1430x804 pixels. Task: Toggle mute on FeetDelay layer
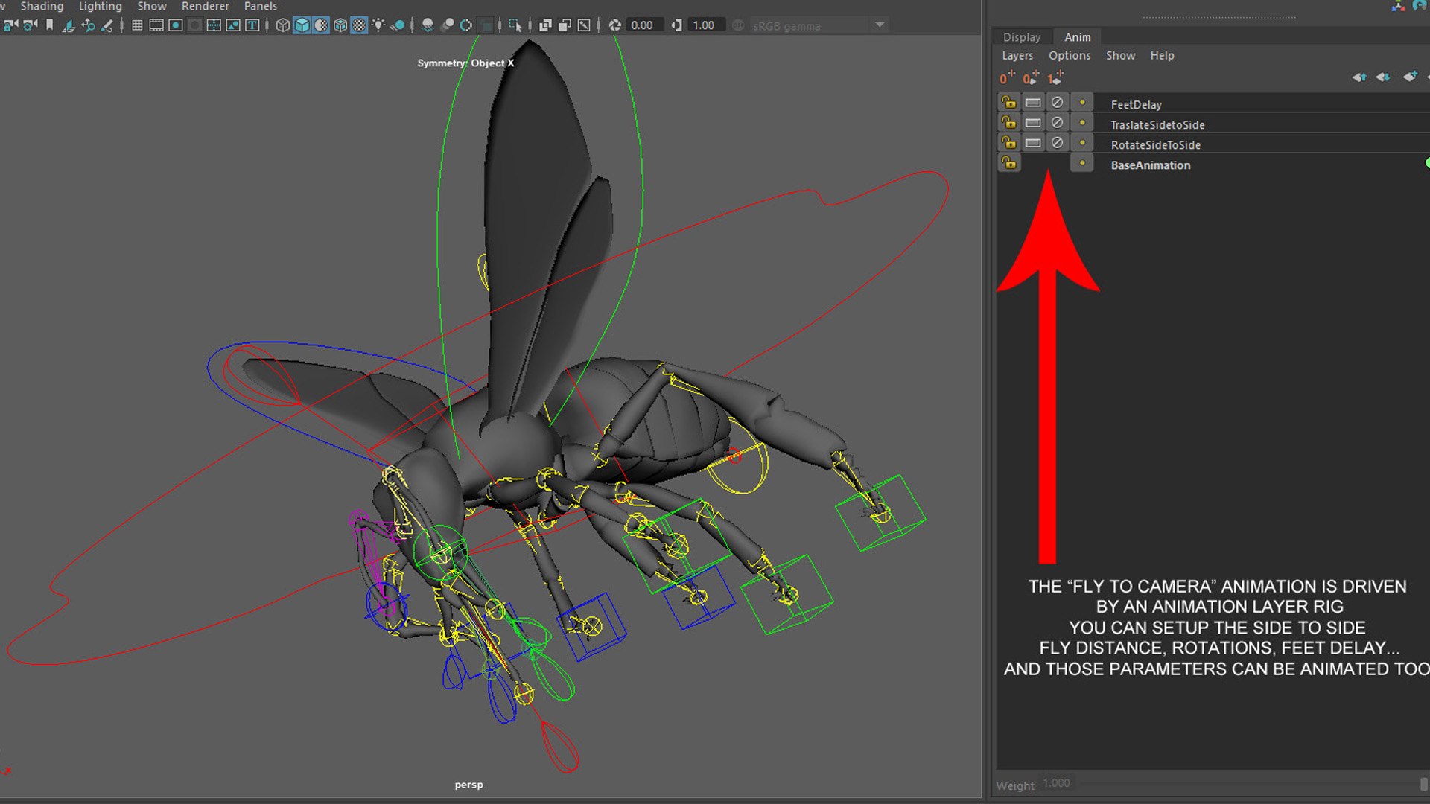[x=1057, y=102]
